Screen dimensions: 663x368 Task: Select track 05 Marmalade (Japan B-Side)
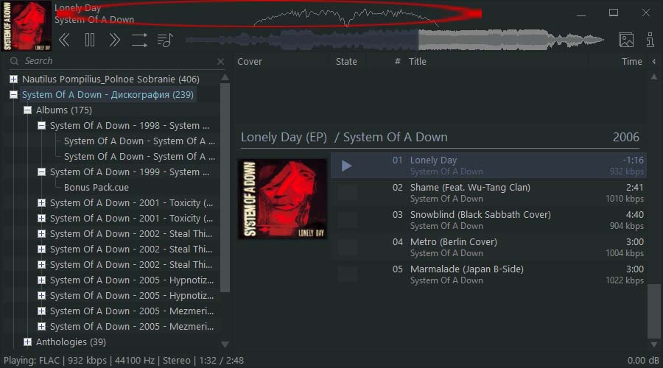[x=489, y=275]
